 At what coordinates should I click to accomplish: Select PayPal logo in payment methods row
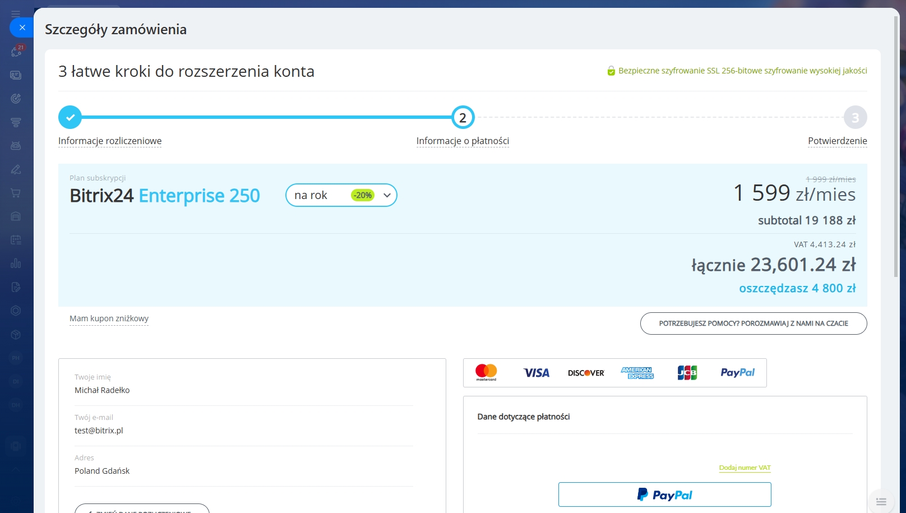(737, 373)
